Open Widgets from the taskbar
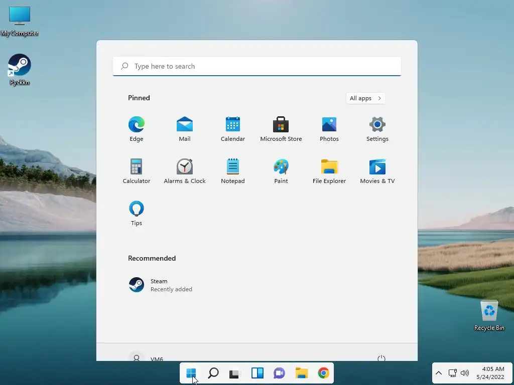 258,373
